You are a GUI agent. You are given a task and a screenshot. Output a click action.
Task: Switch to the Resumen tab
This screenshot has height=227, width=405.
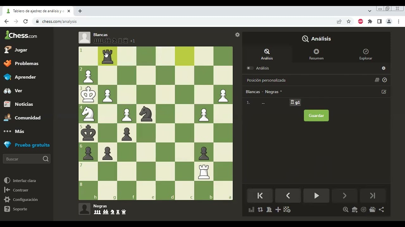[316, 54]
